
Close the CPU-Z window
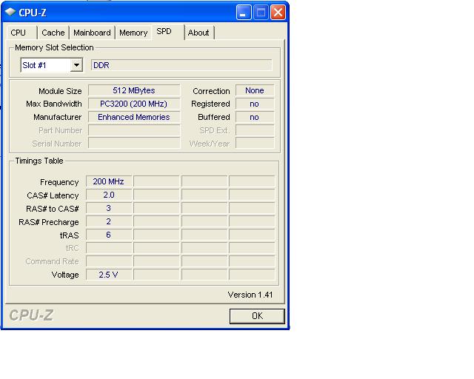[278, 13]
